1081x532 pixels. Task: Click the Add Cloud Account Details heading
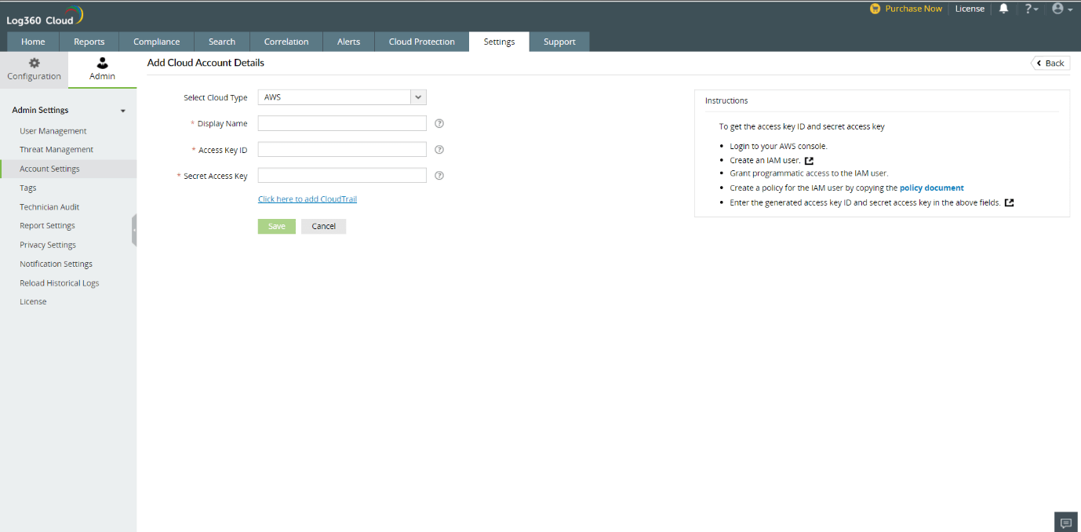click(206, 63)
